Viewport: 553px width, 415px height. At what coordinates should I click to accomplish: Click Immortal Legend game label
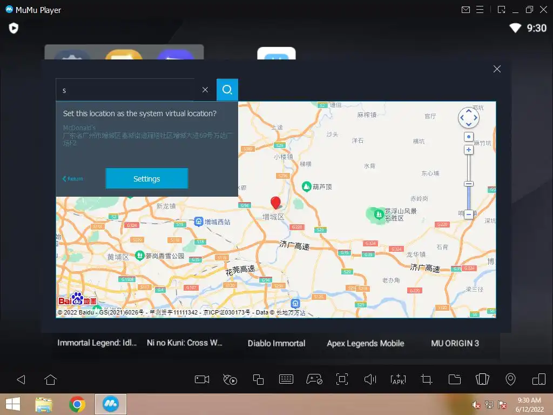tap(97, 343)
